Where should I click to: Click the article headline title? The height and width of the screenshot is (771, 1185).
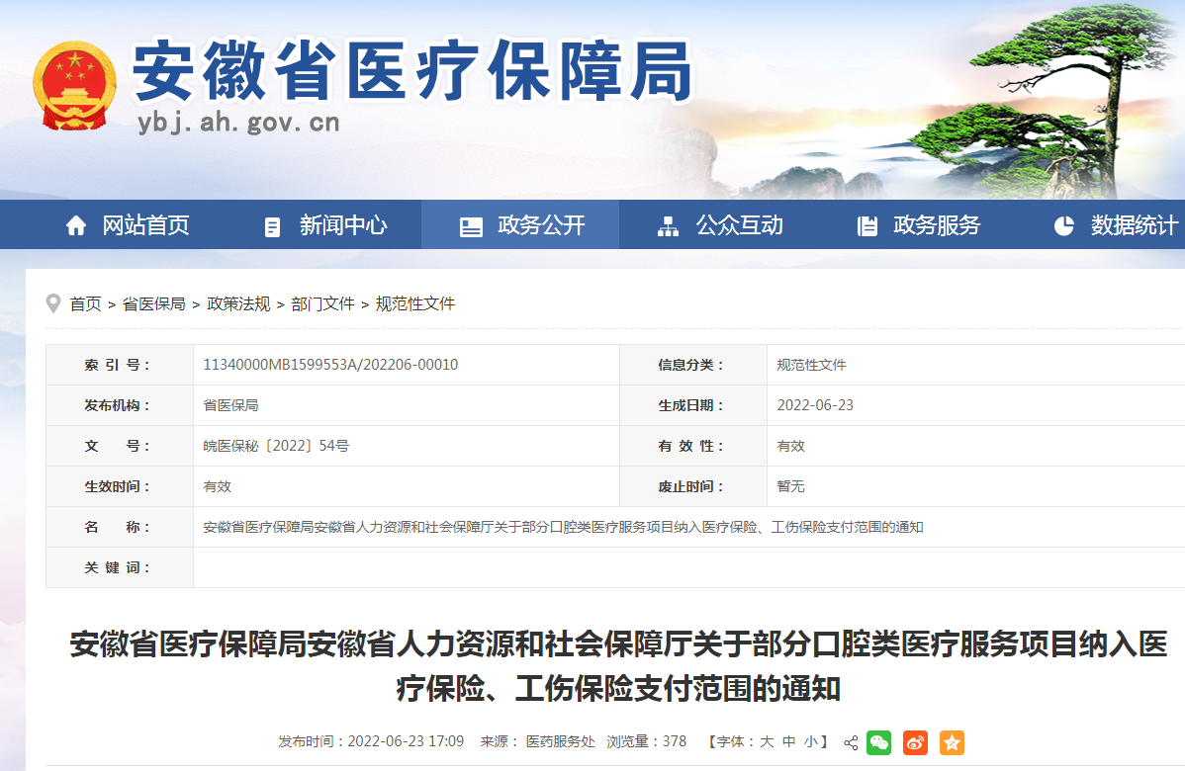pos(618,666)
